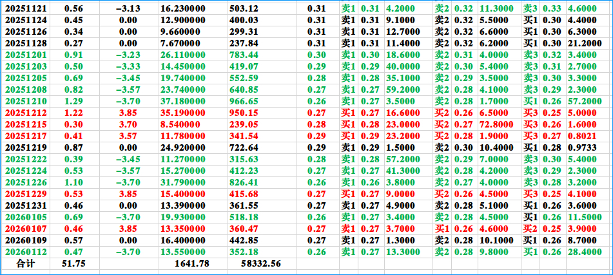Click the date cell 20251124
Image resolution: width=613 pixels, height=275 pixels.
(x=26, y=20)
